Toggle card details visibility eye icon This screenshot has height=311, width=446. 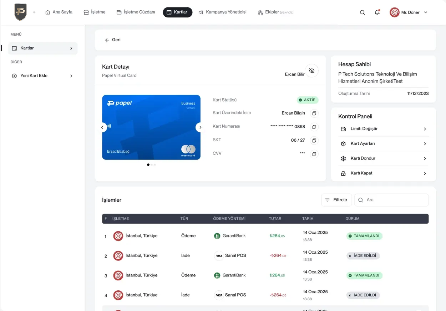[311, 71]
